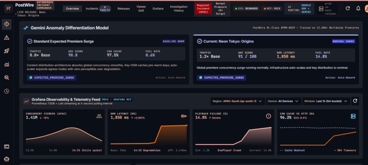The height and width of the screenshot is (165, 368).
Task: Open Investigation History tab
Action: click(179, 9)
